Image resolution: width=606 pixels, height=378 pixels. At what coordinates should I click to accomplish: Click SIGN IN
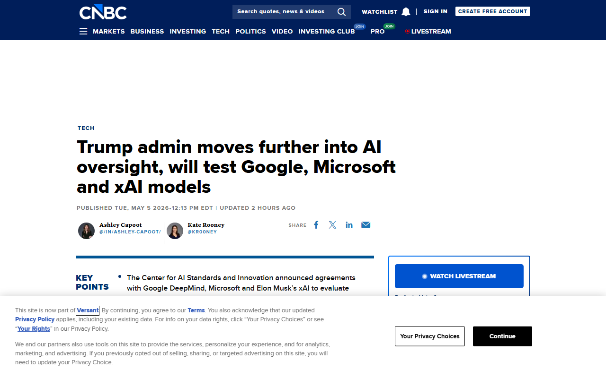click(x=436, y=11)
